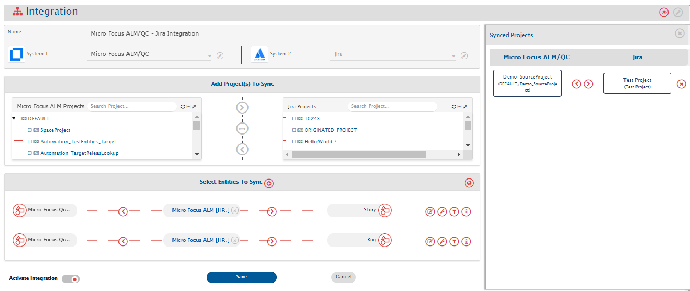
Task: Click the bidirectional sync arrow between project lists
Action: tap(242, 128)
